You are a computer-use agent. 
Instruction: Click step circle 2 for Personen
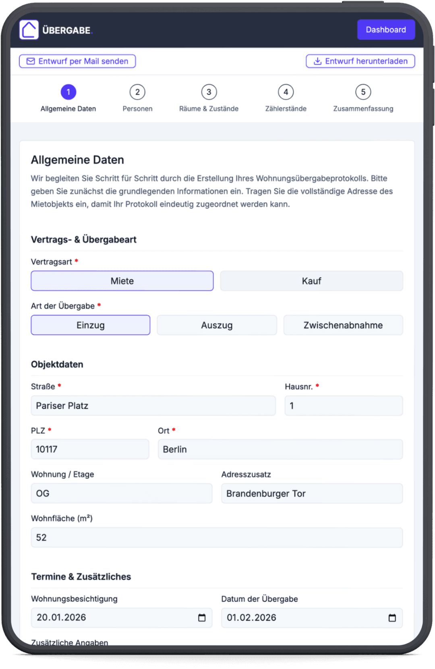pos(137,92)
